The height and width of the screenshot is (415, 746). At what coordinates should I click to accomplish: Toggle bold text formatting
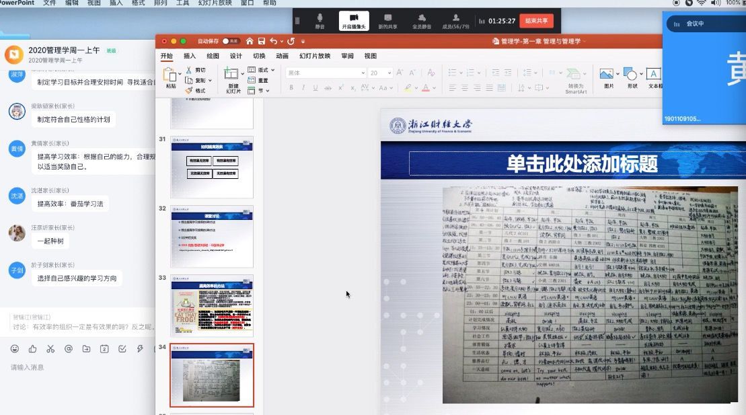click(291, 88)
